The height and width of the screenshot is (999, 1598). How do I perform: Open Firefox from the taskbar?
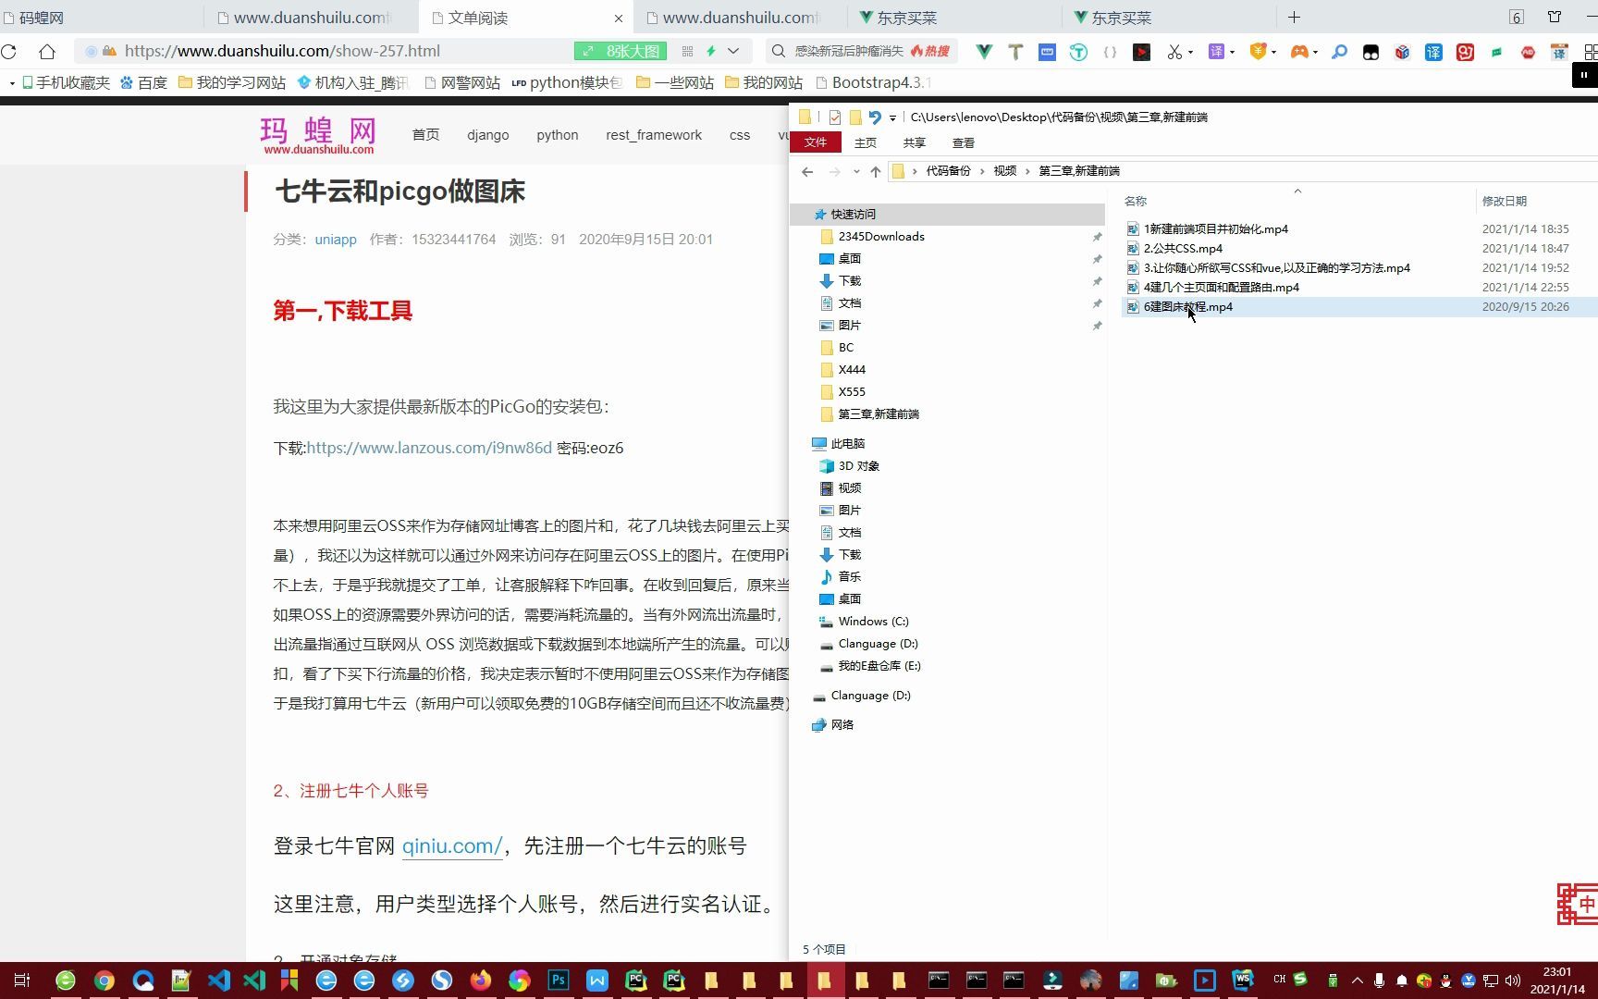[x=481, y=980]
